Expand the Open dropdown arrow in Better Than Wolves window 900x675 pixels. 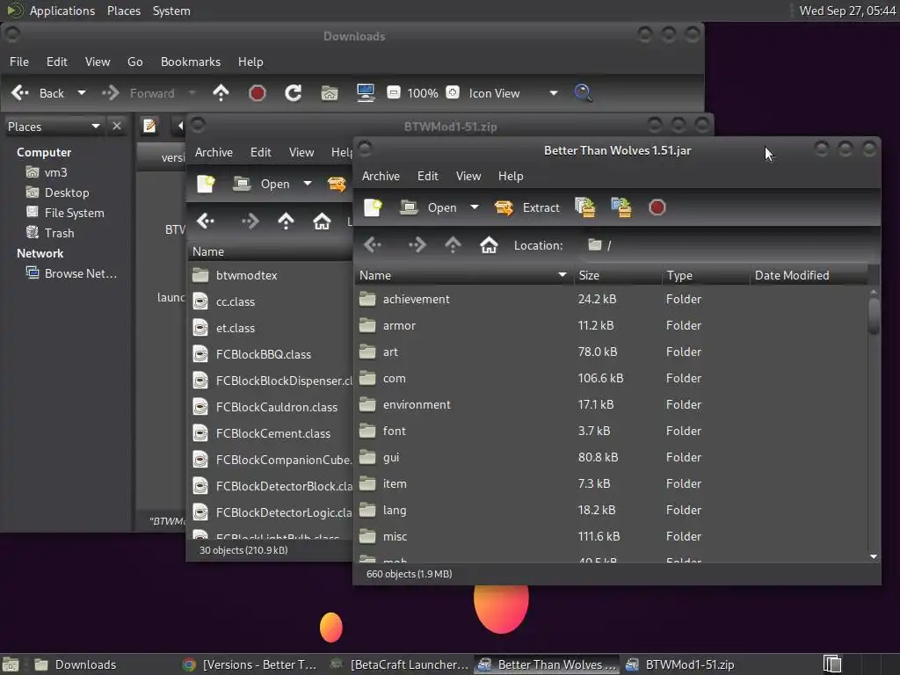point(474,207)
